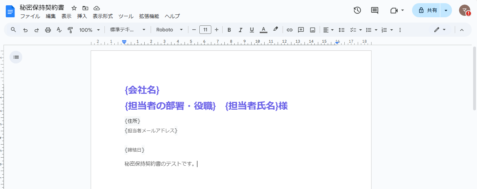Image resolution: width=477 pixels, height=189 pixels.
Task: Click the search menus magnifier icon
Action: [13, 30]
